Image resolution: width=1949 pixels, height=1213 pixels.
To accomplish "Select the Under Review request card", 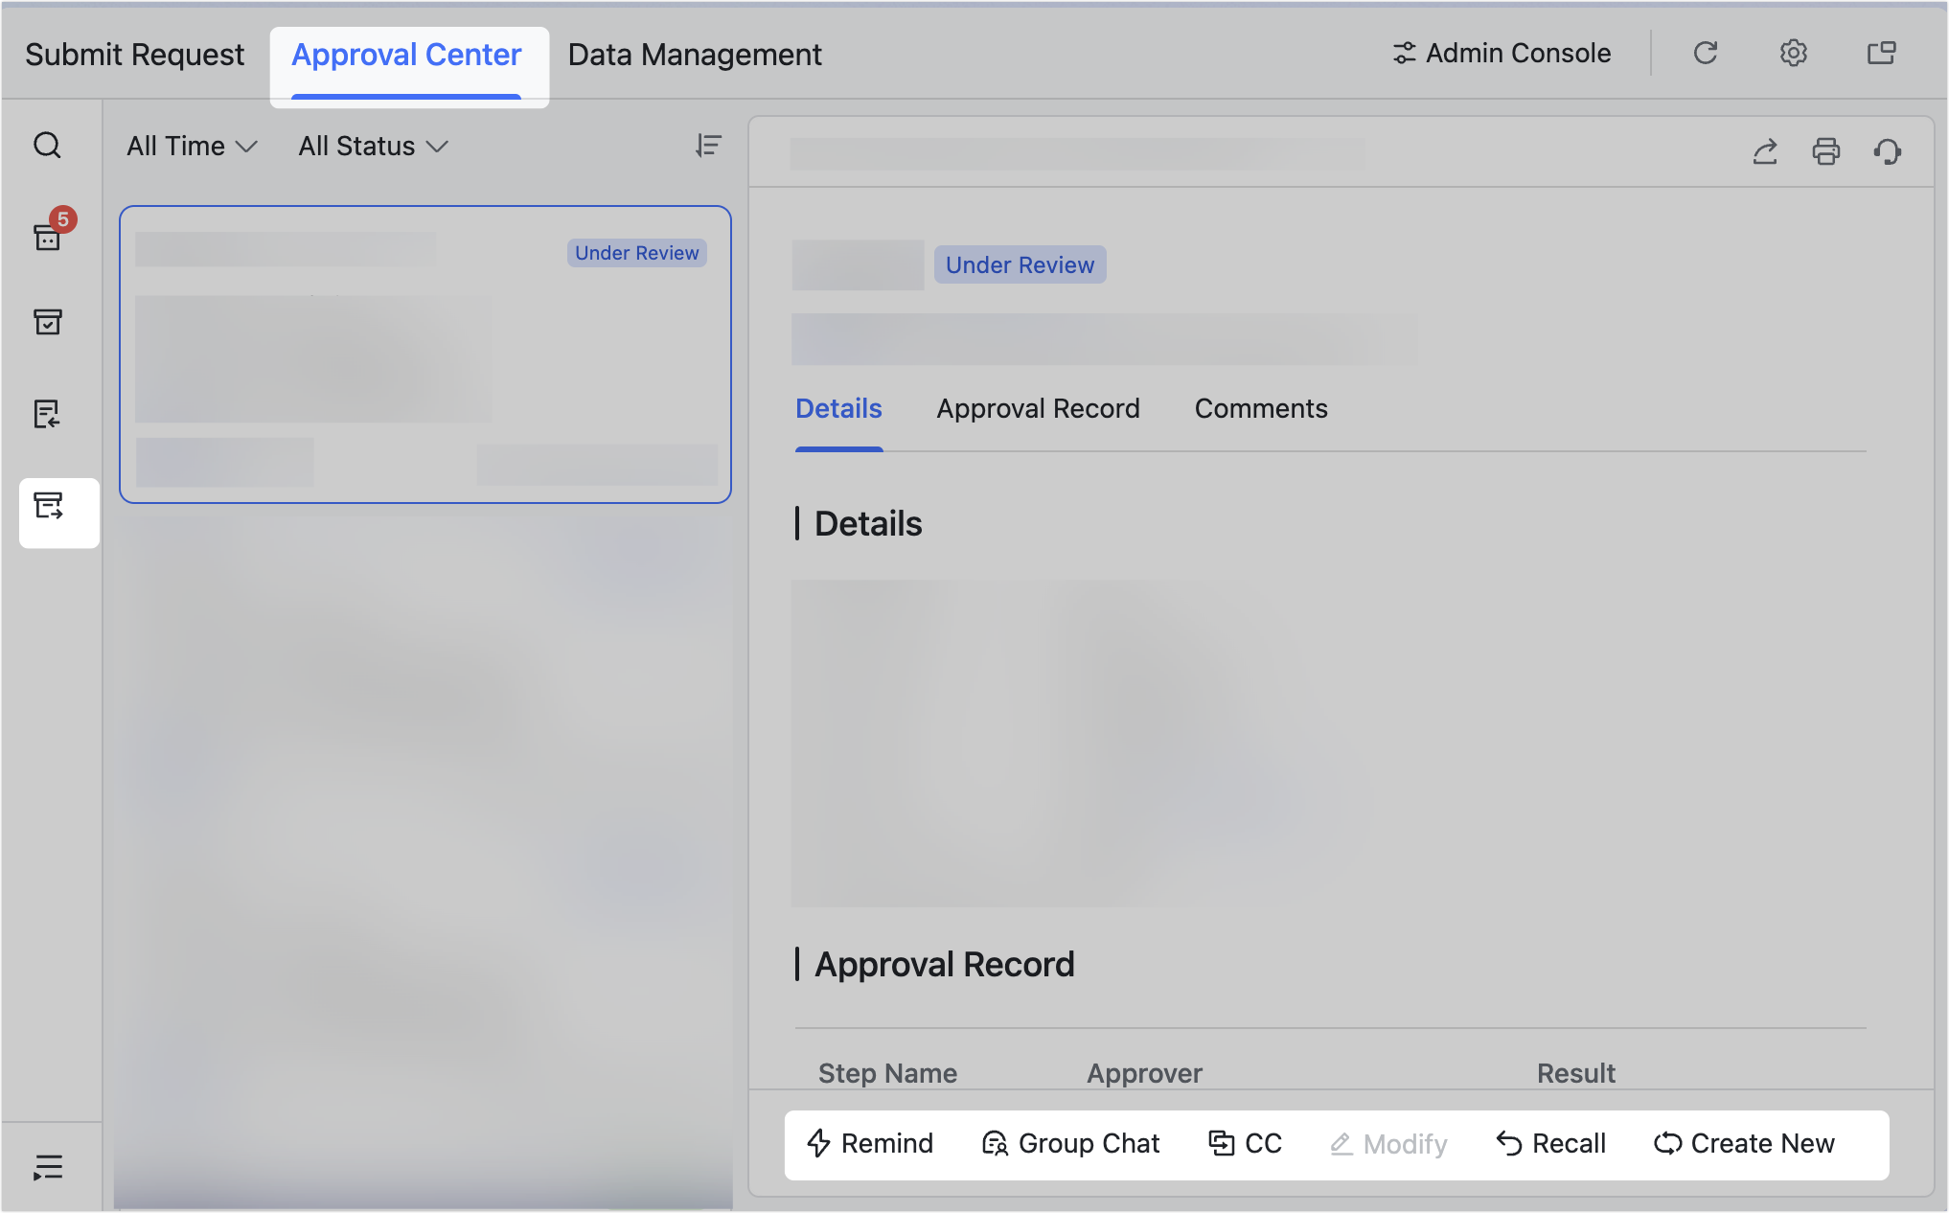I will [x=424, y=354].
